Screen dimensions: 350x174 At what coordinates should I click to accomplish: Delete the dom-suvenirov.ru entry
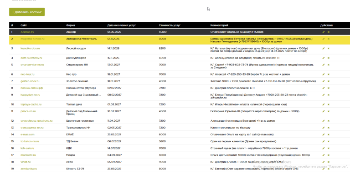[x=328, y=58]
